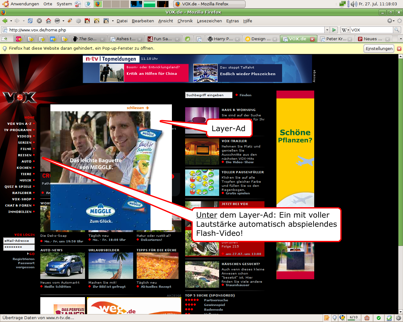Screen dimensions: 403x322
Task: Click the gear extension icon in toolbar
Action: click(78, 21)
